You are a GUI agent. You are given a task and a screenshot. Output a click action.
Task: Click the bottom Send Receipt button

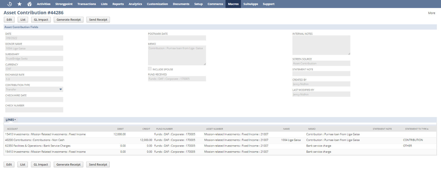pyautogui.click(x=98, y=164)
